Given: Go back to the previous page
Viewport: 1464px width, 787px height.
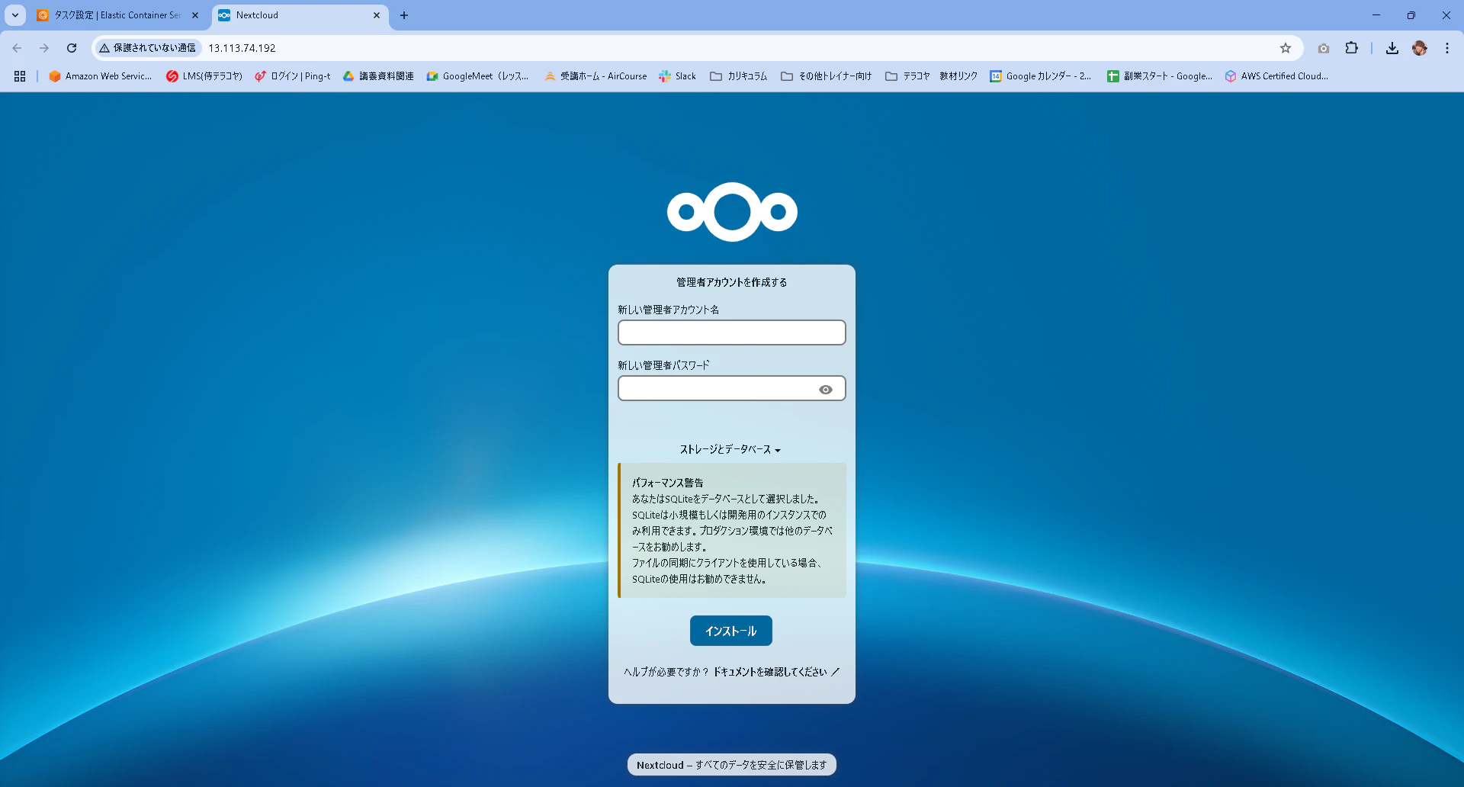Looking at the screenshot, I should coord(17,48).
